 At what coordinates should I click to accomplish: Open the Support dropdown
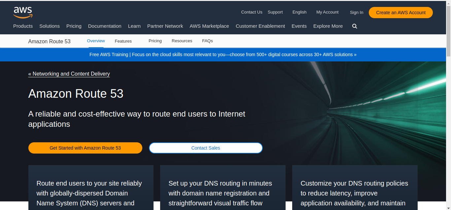pyautogui.click(x=275, y=12)
